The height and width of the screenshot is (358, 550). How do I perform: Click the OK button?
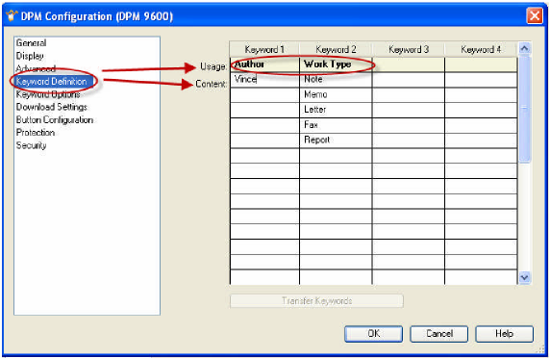coord(374,333)
